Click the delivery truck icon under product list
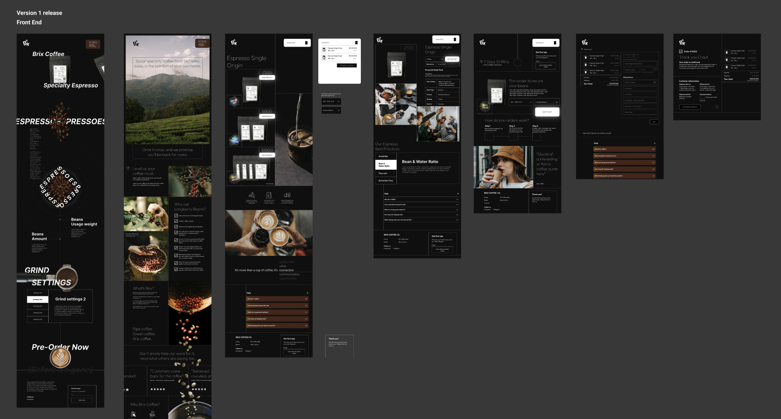 click(x=287, y=195)
